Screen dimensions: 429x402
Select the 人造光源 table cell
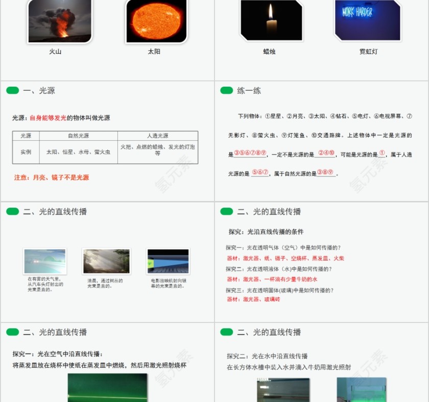[x=157, y=136]
